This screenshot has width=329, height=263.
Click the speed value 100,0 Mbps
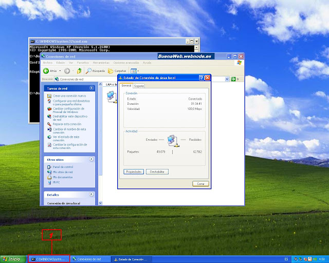[194, 109]
